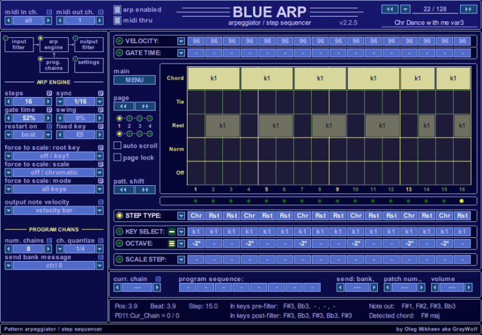This screenshot has height=335, width=482.
Task: Click velocity cell 96 for step 1
Action: 196,41
